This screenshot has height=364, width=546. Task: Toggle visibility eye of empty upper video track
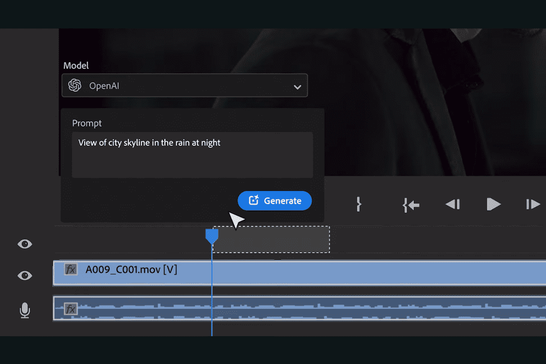click(25, 244)
